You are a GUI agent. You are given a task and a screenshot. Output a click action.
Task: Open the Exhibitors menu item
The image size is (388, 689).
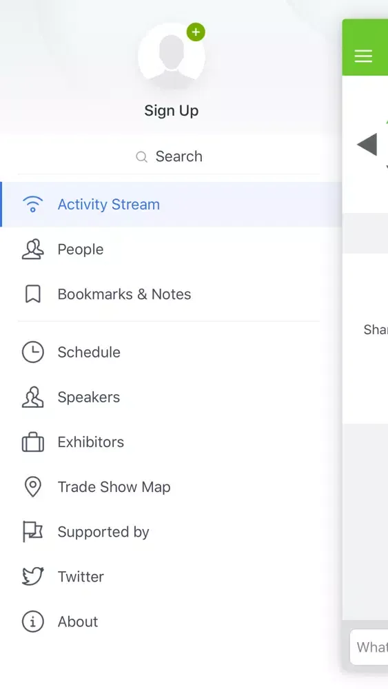(171, 442)
